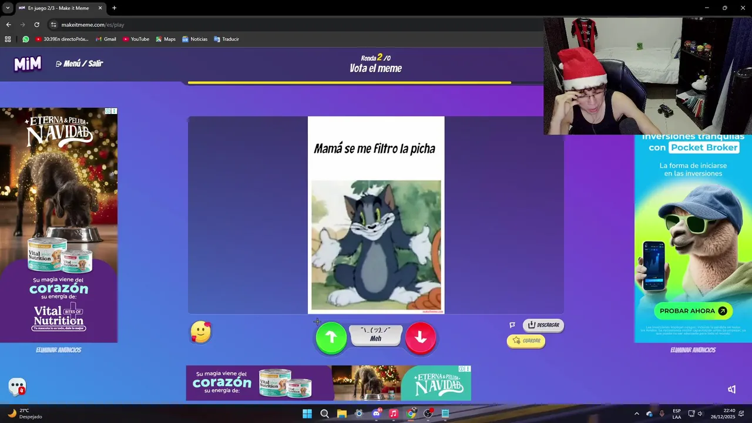Open the '30:39En directo' YouTube bookmark
Screen dimensions: 752x423
62,39
